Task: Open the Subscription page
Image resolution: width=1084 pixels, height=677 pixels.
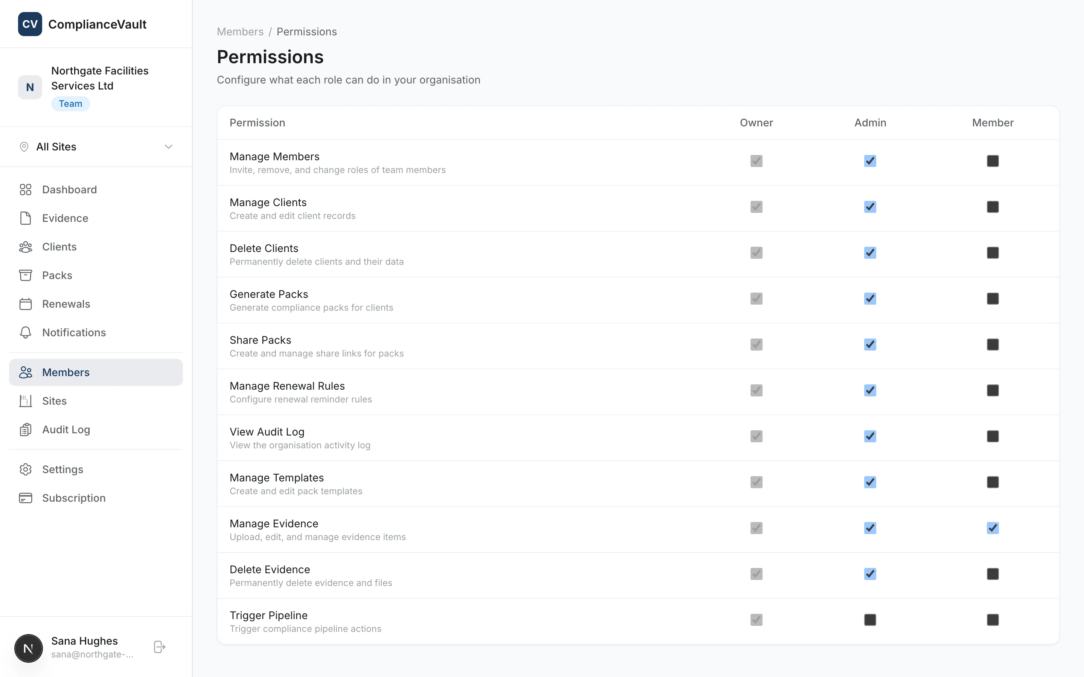Action: pos(74,498)
